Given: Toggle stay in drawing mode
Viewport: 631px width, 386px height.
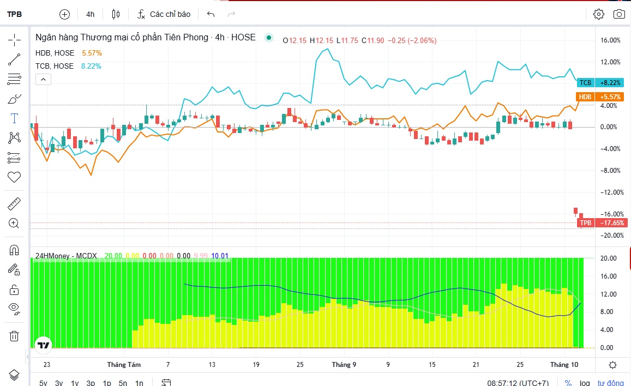Looking at the screenshot, I should point(14,270).
